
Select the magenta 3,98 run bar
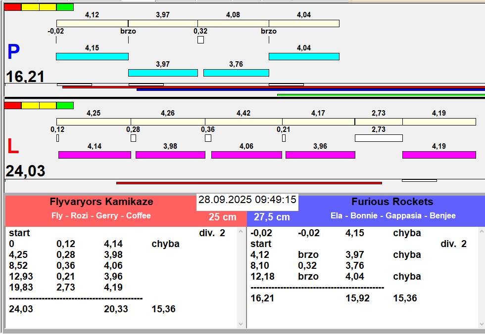click(170, 155)
